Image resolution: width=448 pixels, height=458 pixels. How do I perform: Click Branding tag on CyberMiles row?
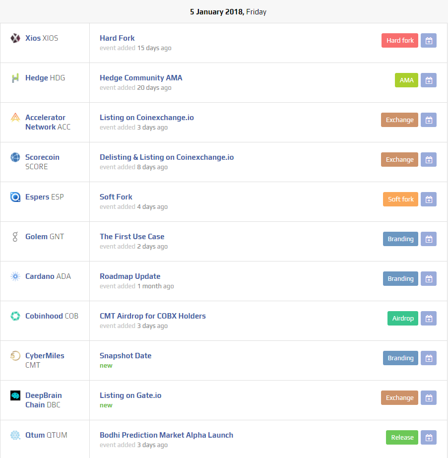(x=401, y=358)
